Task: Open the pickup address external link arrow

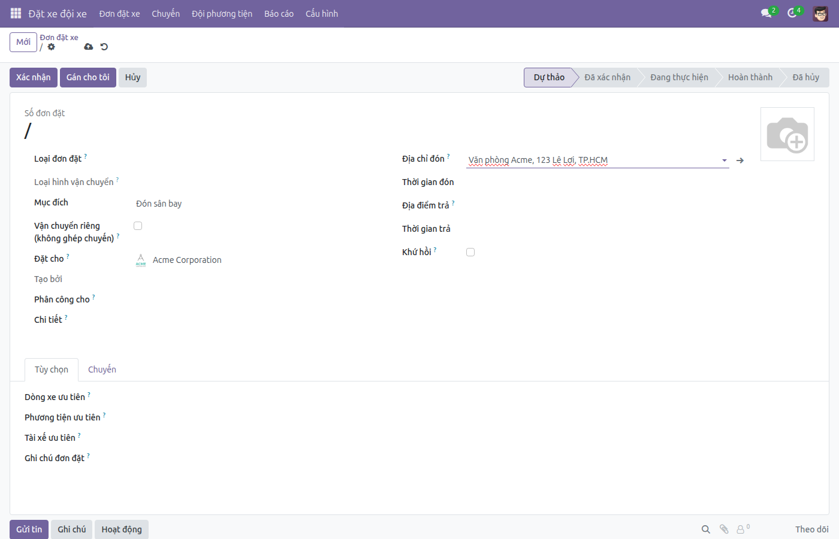Action: 740,161
